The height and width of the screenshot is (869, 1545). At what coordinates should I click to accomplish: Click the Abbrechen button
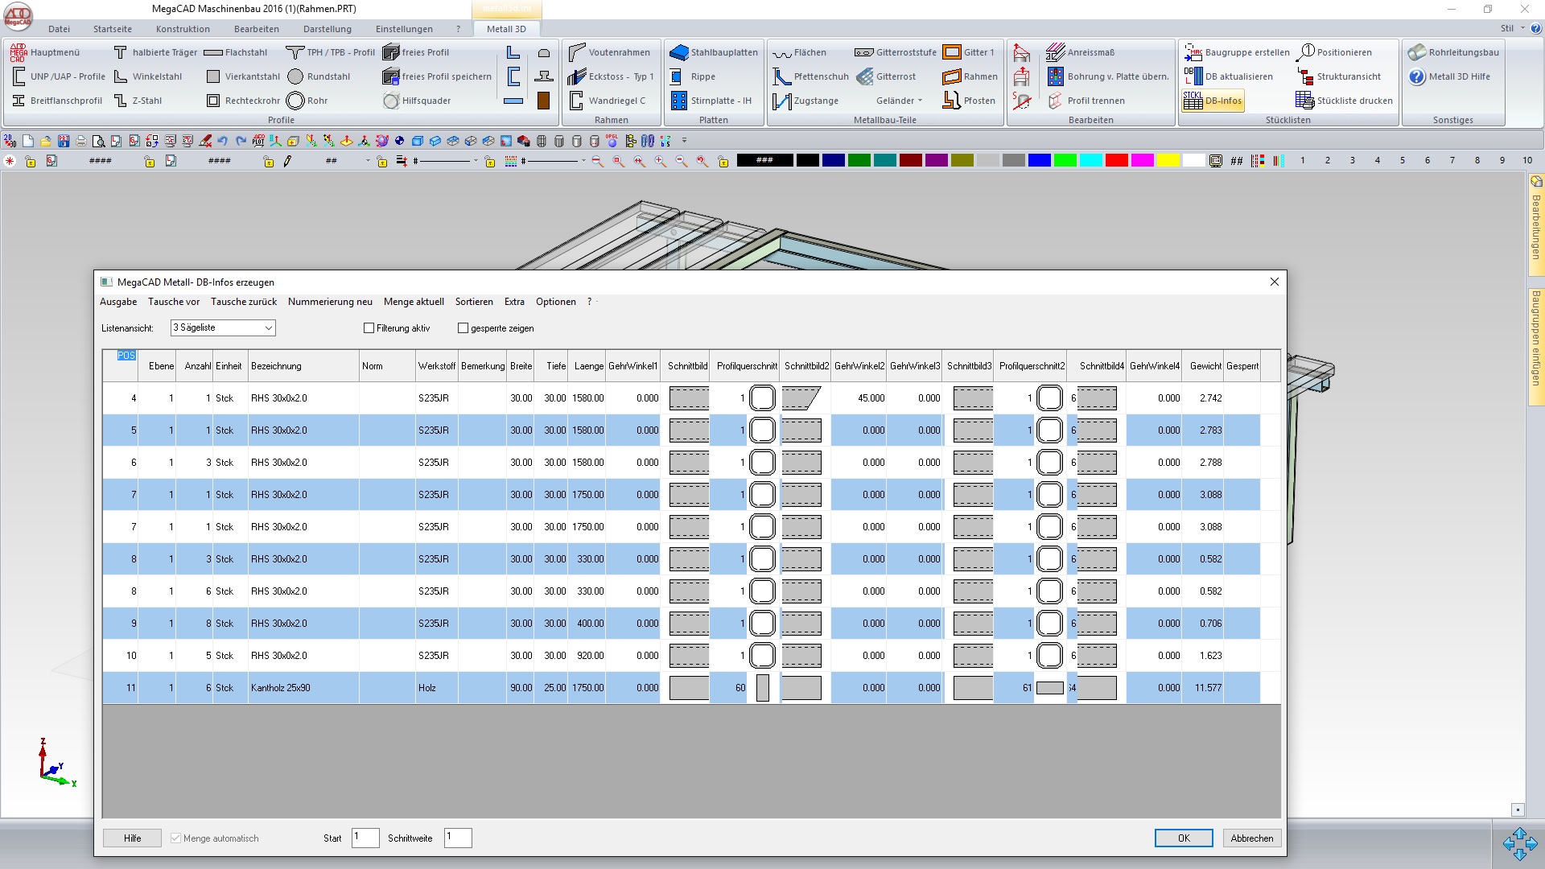[1252, 838]
